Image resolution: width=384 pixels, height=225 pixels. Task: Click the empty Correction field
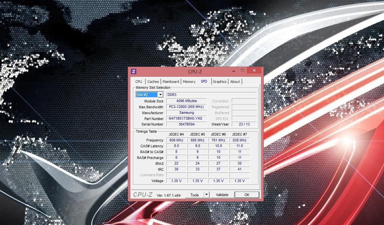[244, 101]
